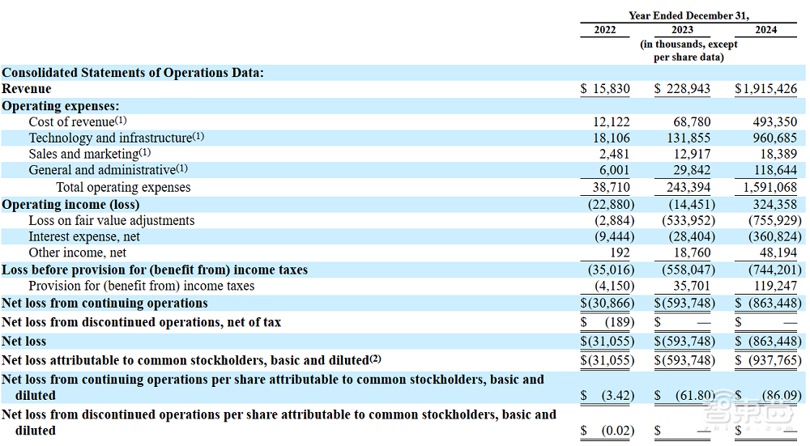The image size is (810, 446).
Task: Click the 'Loss on fair value adjustments' label
Action: point(112,220)
